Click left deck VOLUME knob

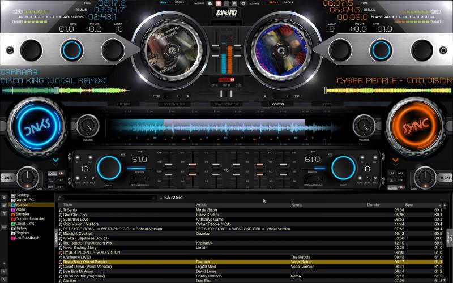(x=88, y=126)
